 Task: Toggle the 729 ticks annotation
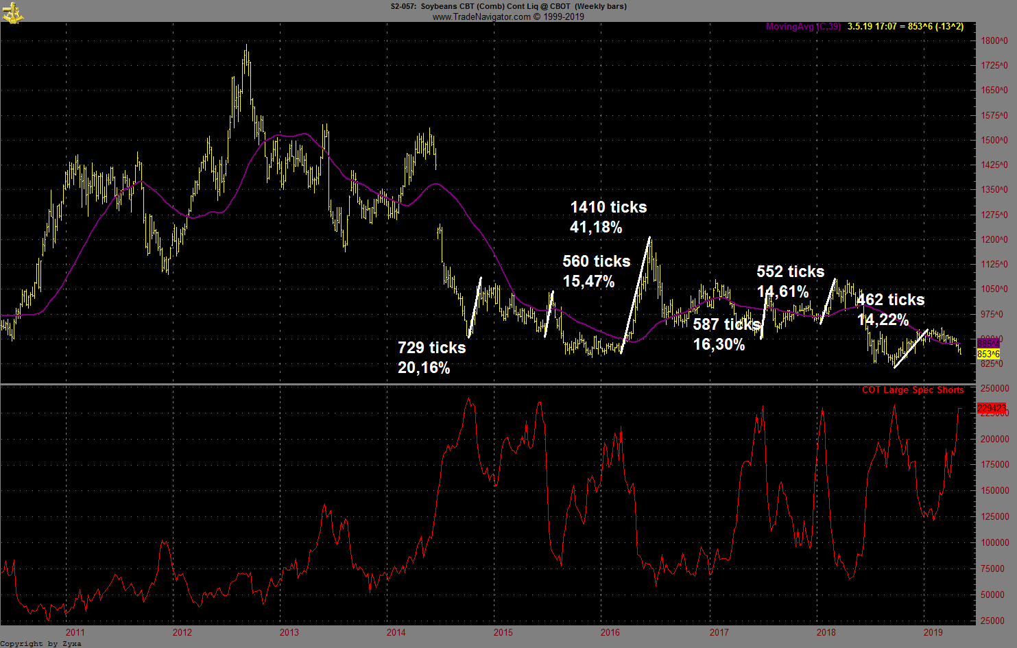432,357
